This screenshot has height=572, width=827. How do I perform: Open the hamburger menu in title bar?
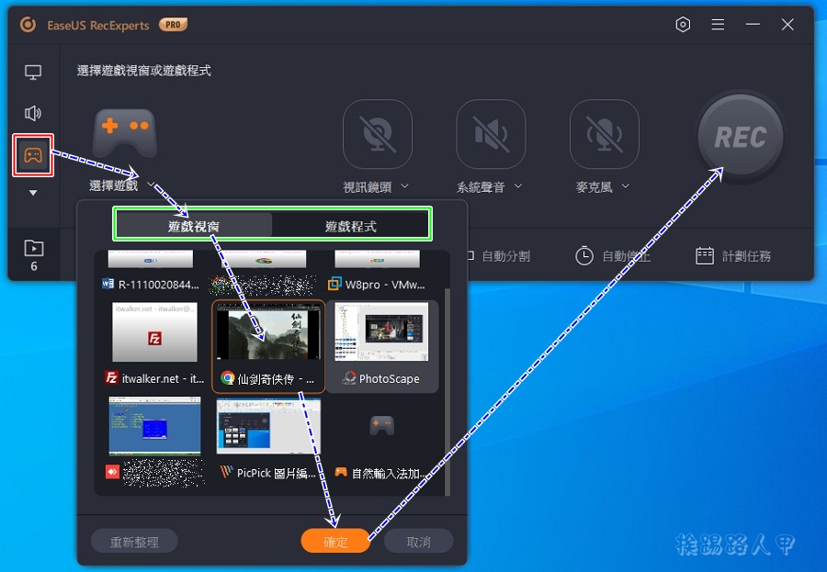coord(718,25)
